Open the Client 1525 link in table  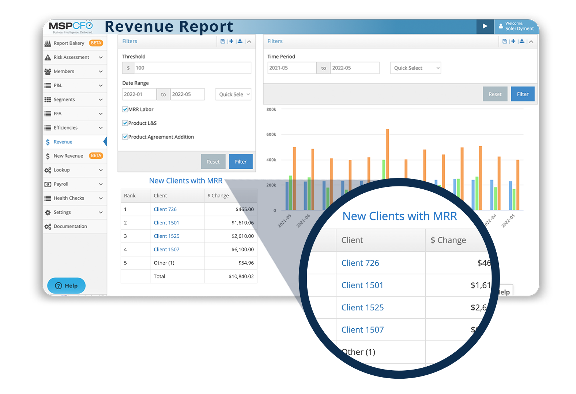[166, 236]
